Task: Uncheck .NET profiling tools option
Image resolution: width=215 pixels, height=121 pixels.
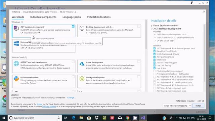Action: point(155,57)
